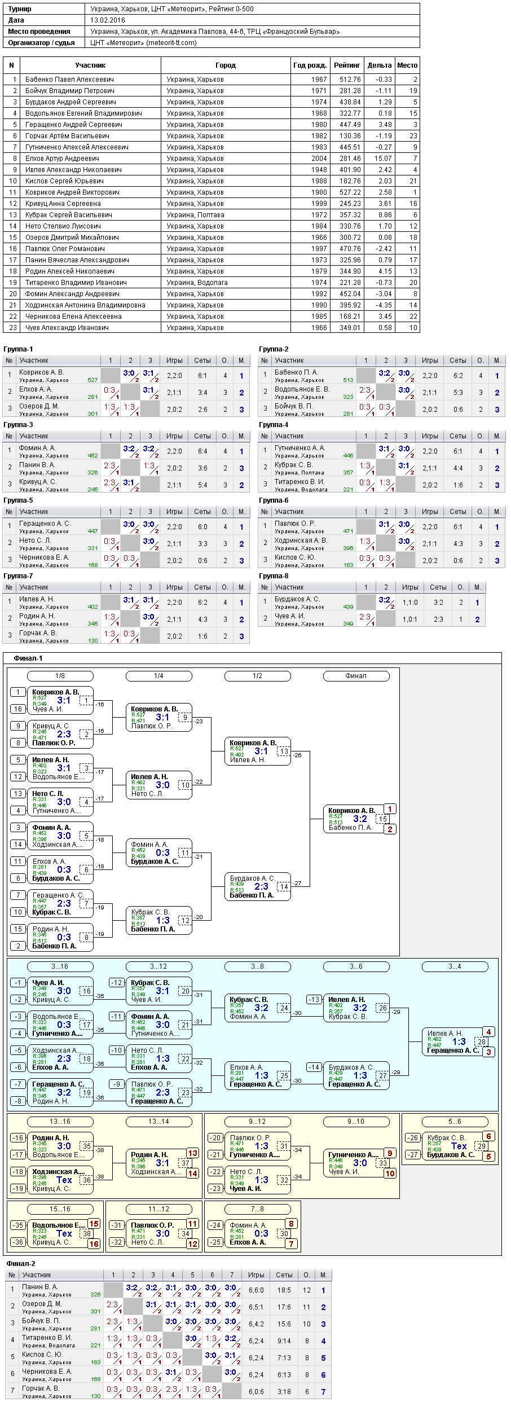Select participant Кубрак Сергей Васильевич
Viewport: 511px width, 1402px height.
pos(69,215)
